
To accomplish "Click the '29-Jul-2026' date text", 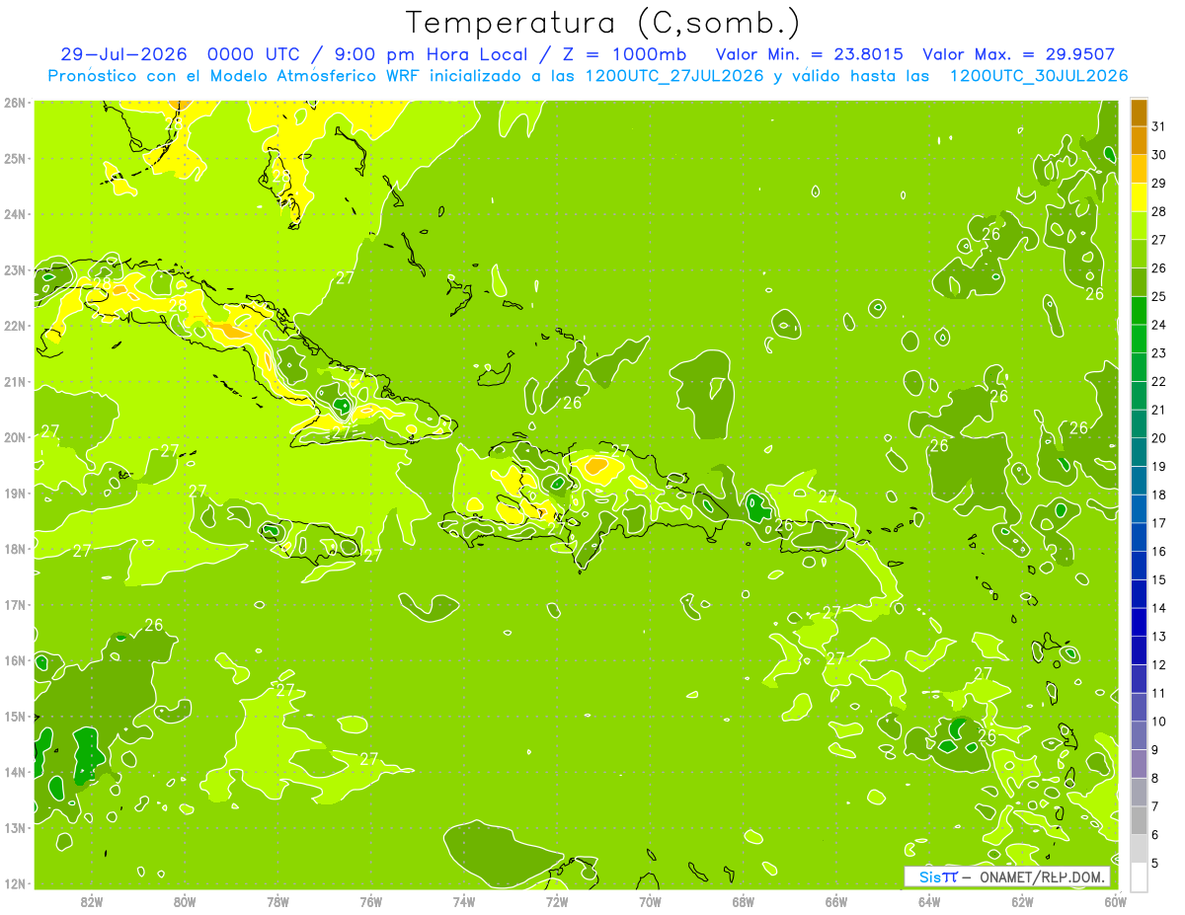I will tap(123, 54).
